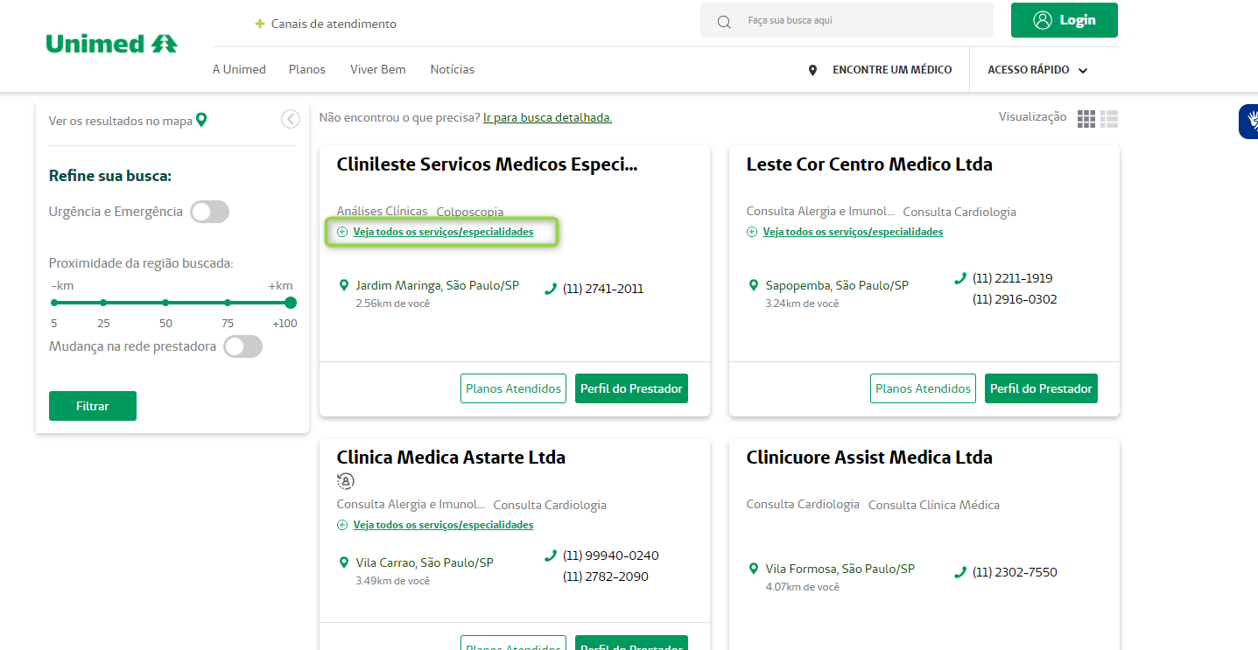The height and width of the screenshot is (650, 1258).
Task: Click the map pin next to results on map
Action: pyautogui.click(x=201, y=120)
